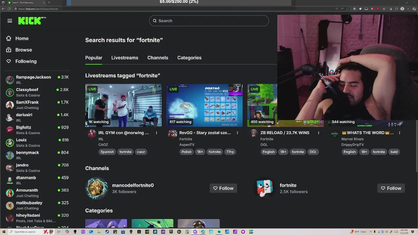Go to Home in sidebar
This screenshot has width=418, height=235.
pos(22,39)
